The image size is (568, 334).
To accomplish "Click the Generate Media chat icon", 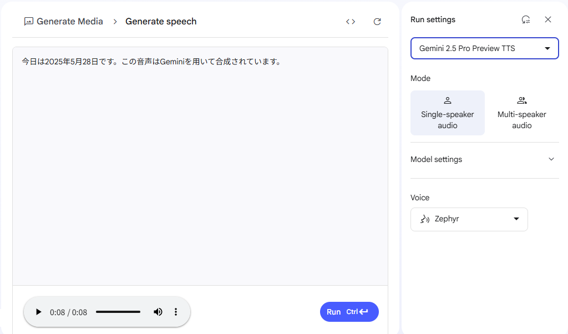I will click(x=29, y=22).
